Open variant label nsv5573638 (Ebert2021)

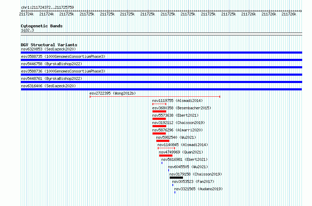(175, 115)
